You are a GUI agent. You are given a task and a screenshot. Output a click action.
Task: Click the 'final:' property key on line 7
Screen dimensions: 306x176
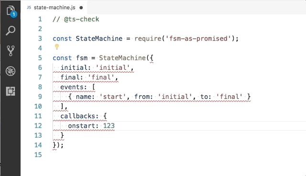point(72,77)
